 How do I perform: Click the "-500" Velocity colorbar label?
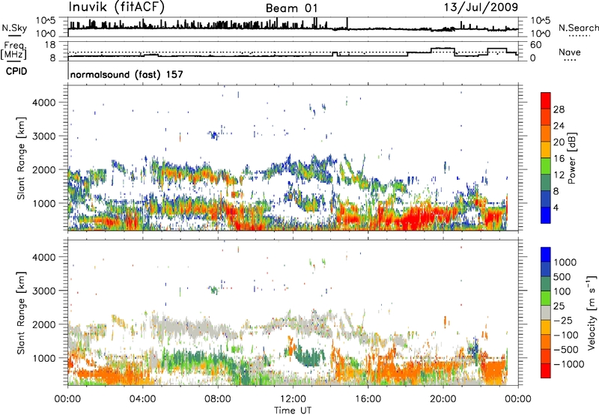coord(565,349)
